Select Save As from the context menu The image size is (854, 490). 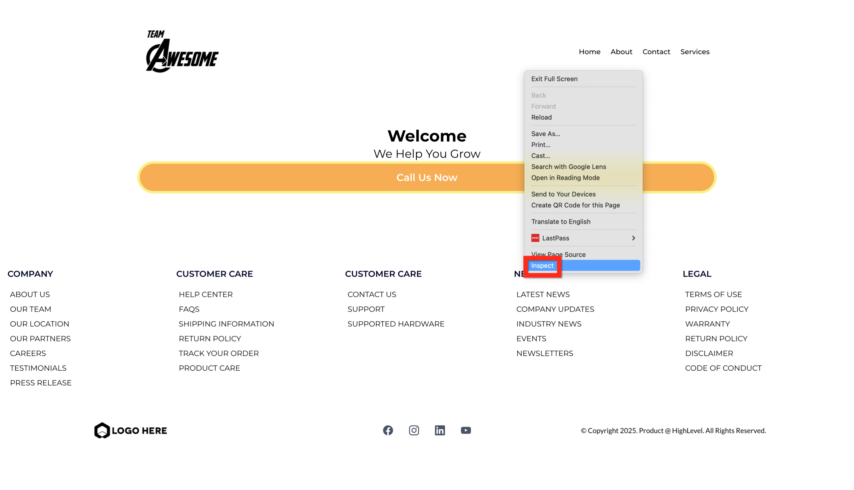(x=545, y=134)
